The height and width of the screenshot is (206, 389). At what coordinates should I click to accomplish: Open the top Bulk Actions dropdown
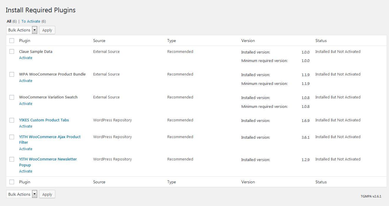(x=21, y=30)
